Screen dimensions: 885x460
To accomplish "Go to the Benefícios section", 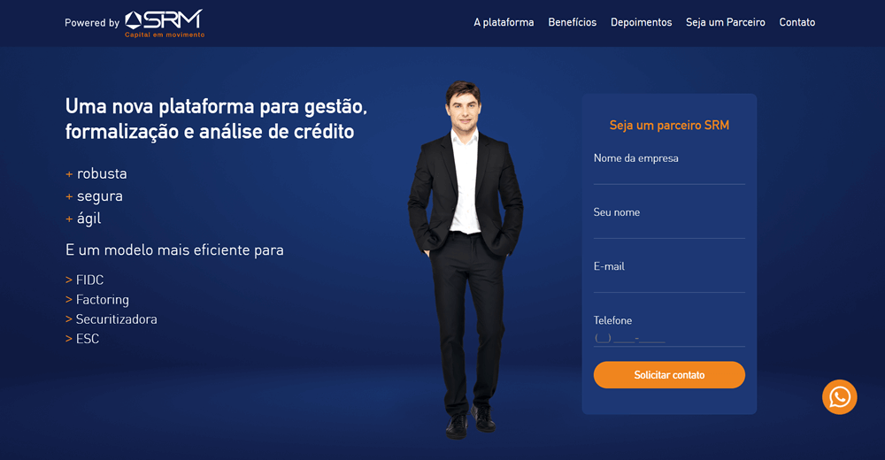I will click(572, 23).
